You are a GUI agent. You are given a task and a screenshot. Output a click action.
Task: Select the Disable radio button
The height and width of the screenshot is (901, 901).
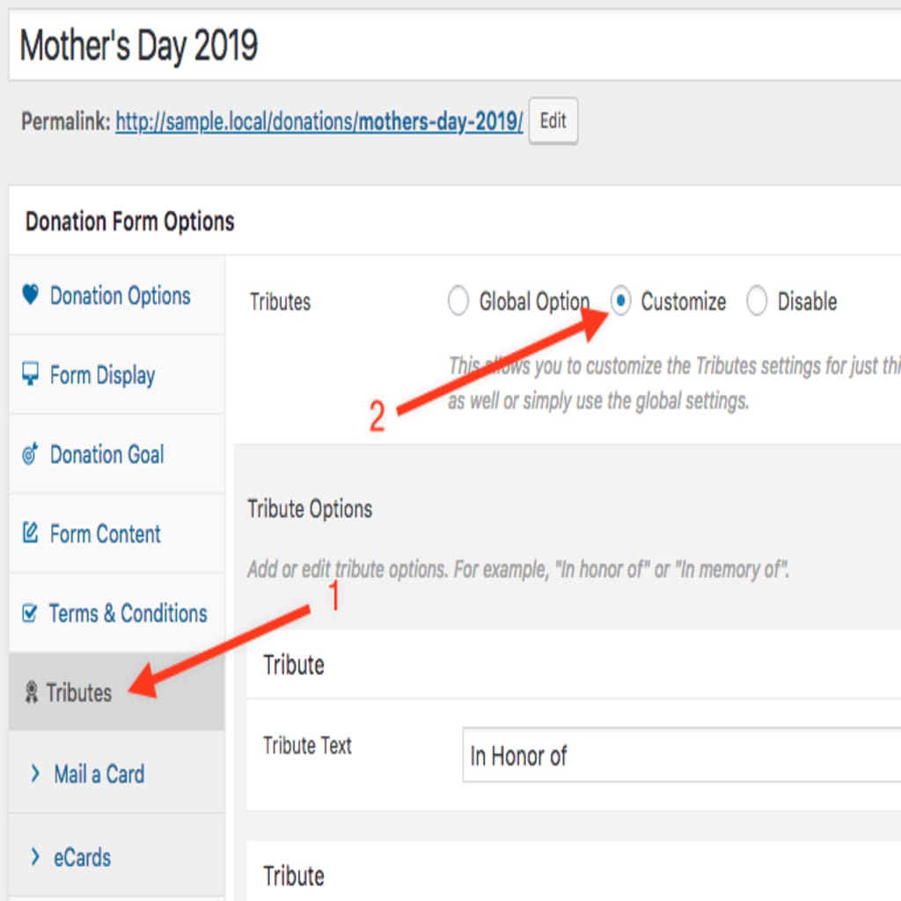[x=757, y=301]
